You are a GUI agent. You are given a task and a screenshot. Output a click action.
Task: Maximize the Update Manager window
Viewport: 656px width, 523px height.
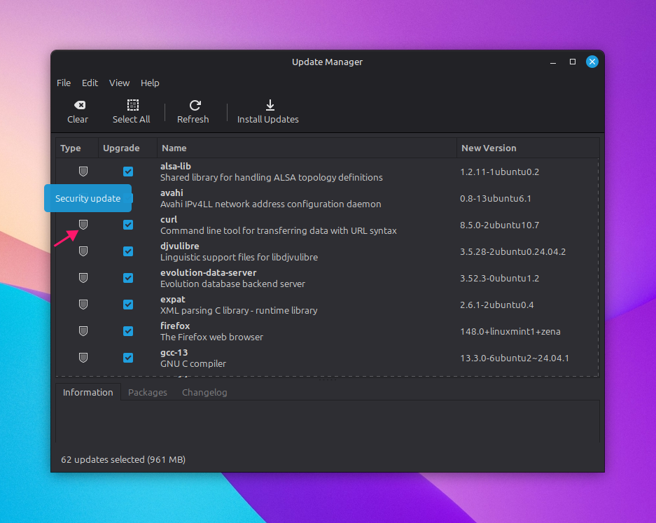(572, 62)
